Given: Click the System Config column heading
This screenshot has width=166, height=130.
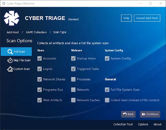Looking at the screenshot, I should 114,50.
